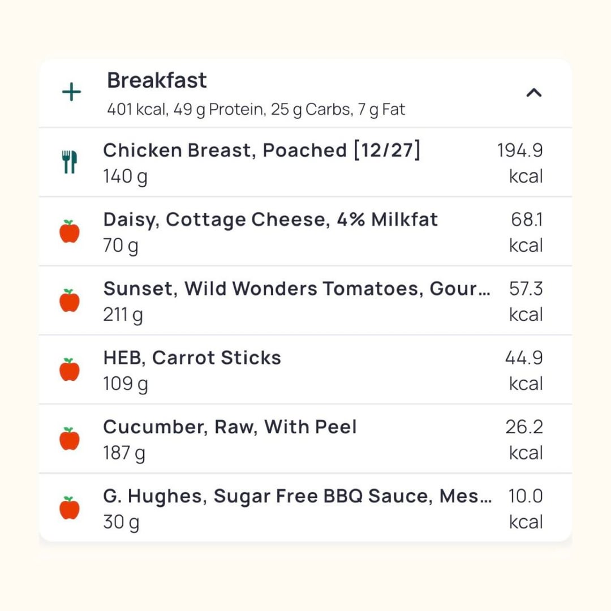Open Daisy Cottage Cheese 4% Milkfat entry

pos(270,220)
